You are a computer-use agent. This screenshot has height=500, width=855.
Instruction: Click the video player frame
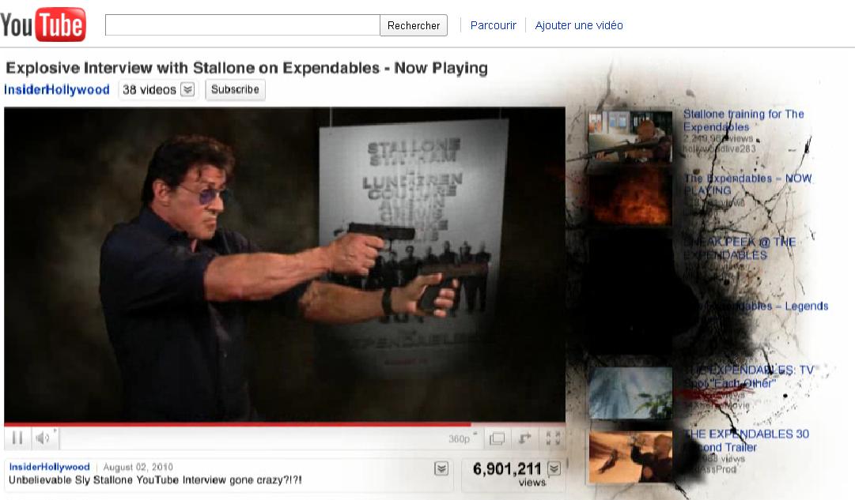285,264
